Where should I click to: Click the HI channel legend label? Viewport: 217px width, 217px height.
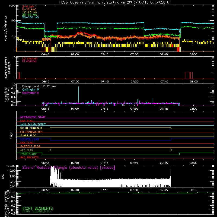tap(29, 61)
